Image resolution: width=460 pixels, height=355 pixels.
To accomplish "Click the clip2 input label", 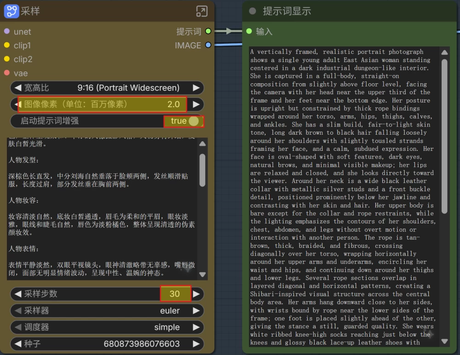I will coord(23,59).
